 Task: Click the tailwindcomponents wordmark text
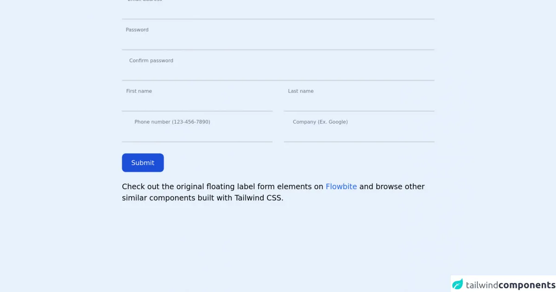pyautogui.click(x=510, y=285)
